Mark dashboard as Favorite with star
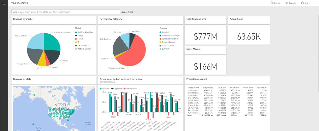Screen dimensions: 319x131 pos(291,3)
